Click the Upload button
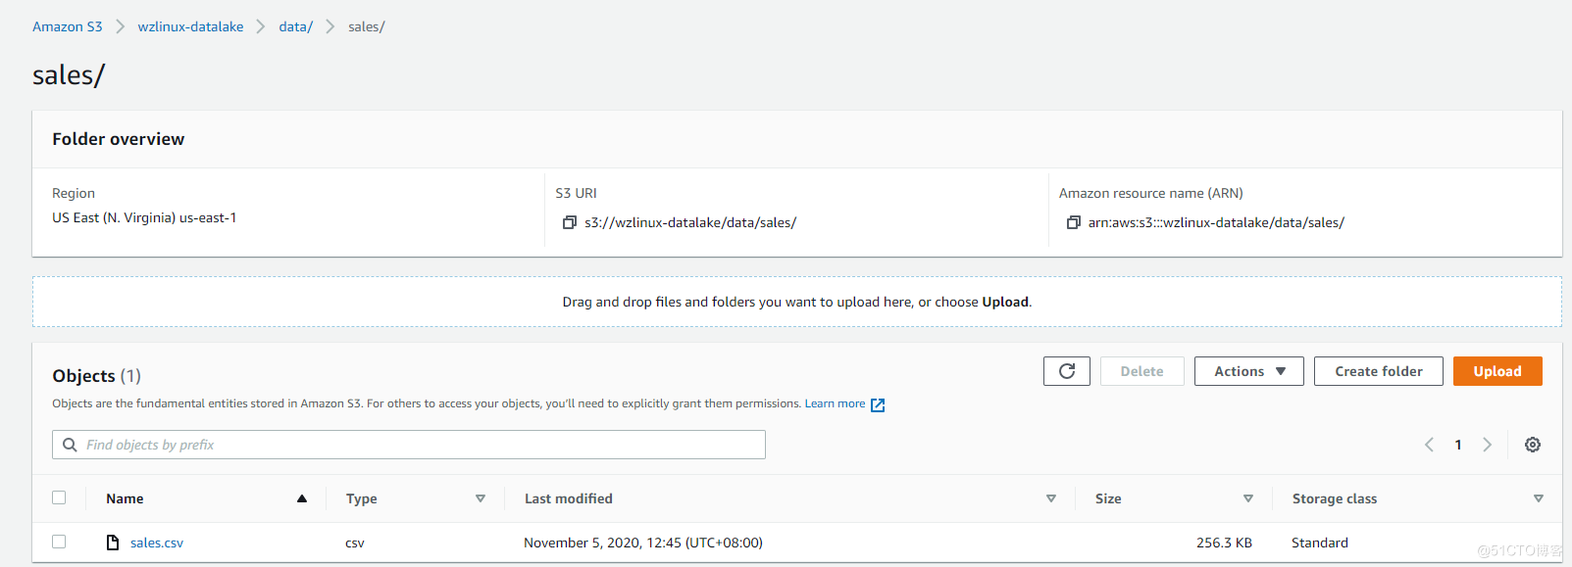Viewport: 1572px width, 567px height. pos(1497,371)
